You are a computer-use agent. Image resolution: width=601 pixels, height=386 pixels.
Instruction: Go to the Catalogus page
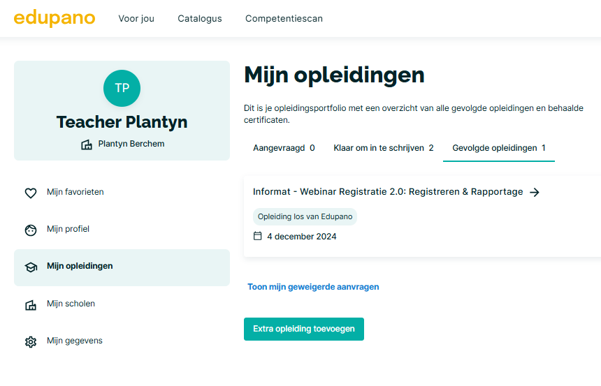click(200, 18)
